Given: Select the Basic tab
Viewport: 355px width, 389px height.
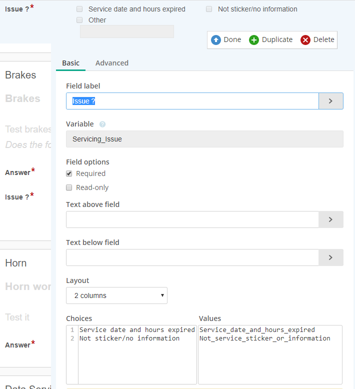Looking at the screenshot, I should click(x=70, y=63).
